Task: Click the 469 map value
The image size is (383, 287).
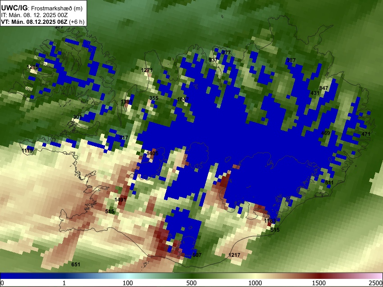Action: coord(325,133)
